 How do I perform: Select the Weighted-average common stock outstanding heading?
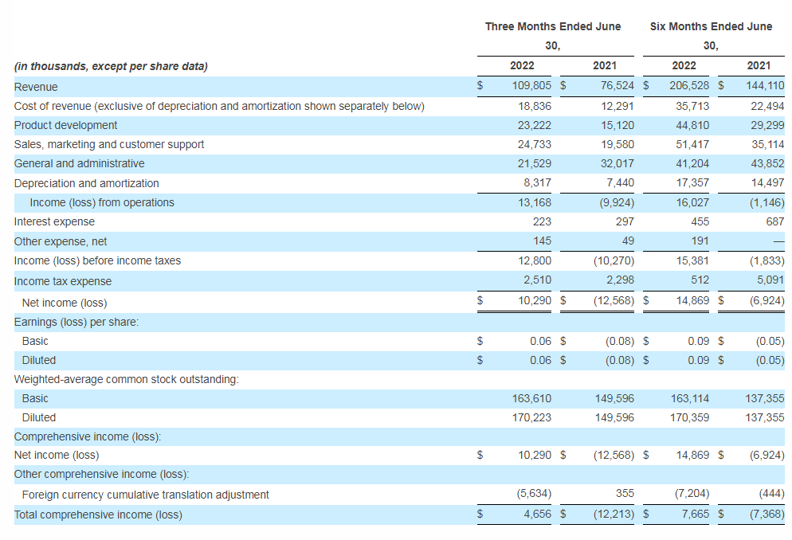[126, 379]
